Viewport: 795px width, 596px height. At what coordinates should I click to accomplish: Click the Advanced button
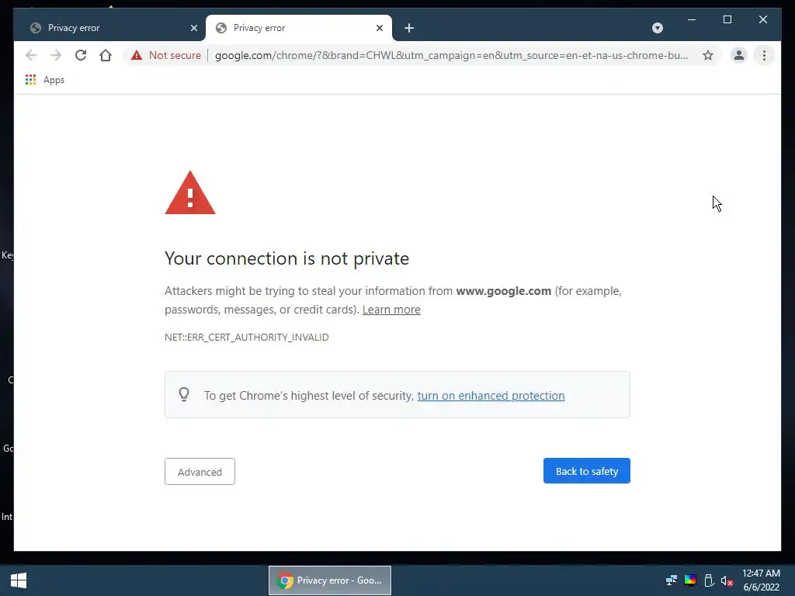pos(200,472)
